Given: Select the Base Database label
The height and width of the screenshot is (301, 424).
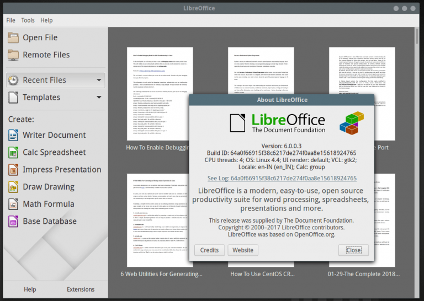Looking at the screenshot, I should pos(50,222).
